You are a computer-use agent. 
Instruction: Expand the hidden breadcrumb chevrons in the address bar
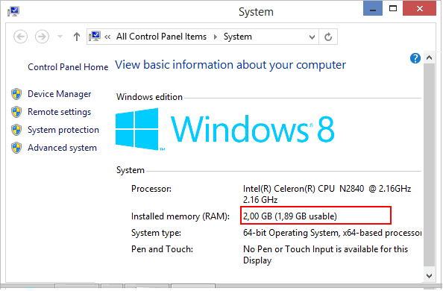(x=107, y=37)
